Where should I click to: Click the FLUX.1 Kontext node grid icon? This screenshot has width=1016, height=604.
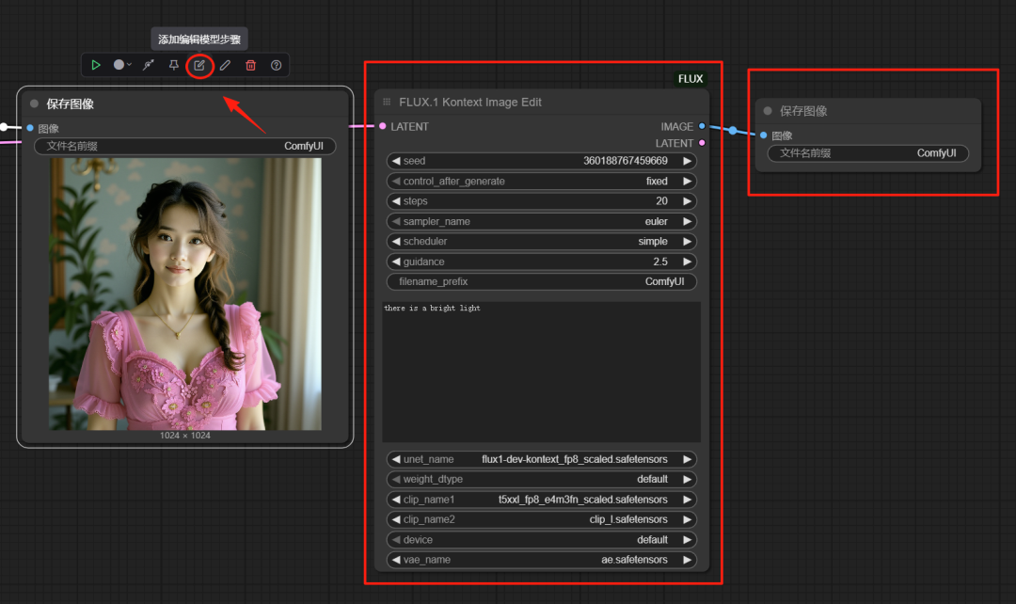[387, 102]
